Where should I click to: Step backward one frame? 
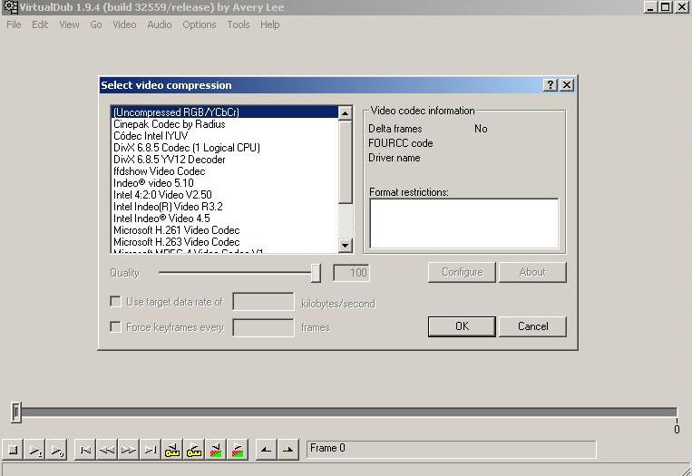pos(107,450)
